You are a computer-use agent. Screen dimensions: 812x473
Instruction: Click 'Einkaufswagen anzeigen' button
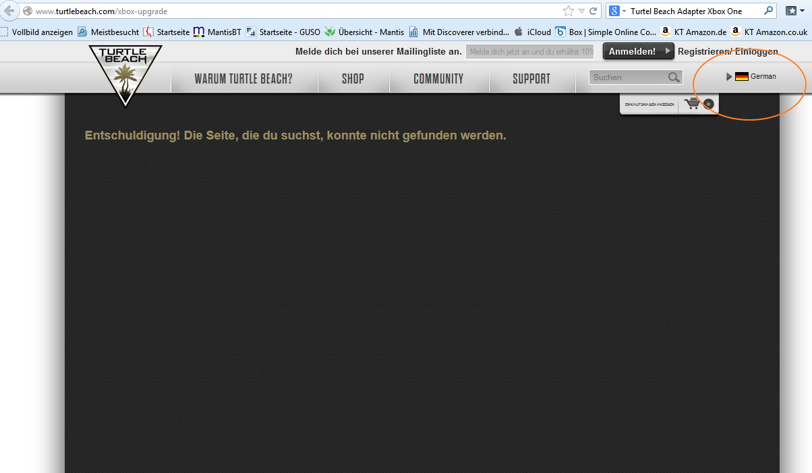(649, 104)
